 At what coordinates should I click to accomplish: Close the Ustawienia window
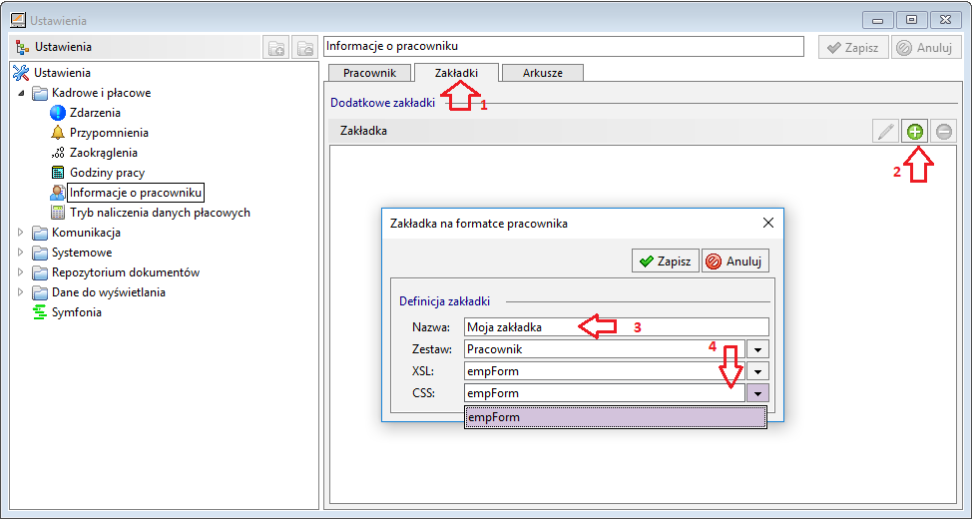(945, 21)
